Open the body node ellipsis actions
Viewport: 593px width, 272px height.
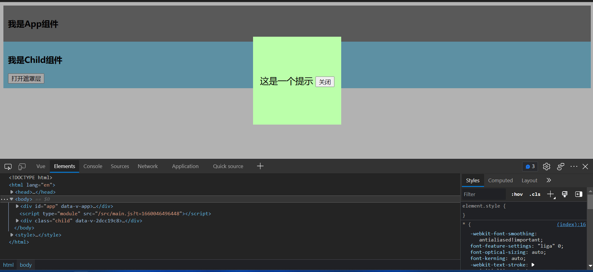pyautogui.click(x=4, y=199)
